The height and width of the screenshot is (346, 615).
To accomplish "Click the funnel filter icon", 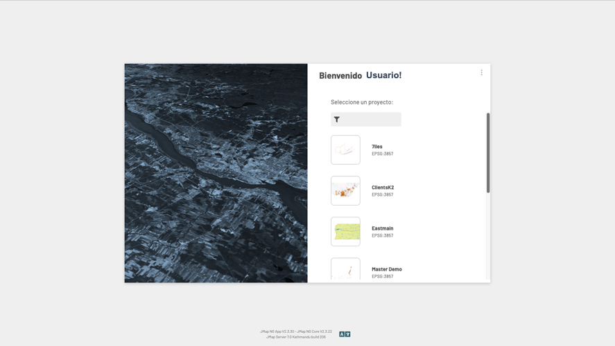I will pyautogui.click(x=337, y=120).
